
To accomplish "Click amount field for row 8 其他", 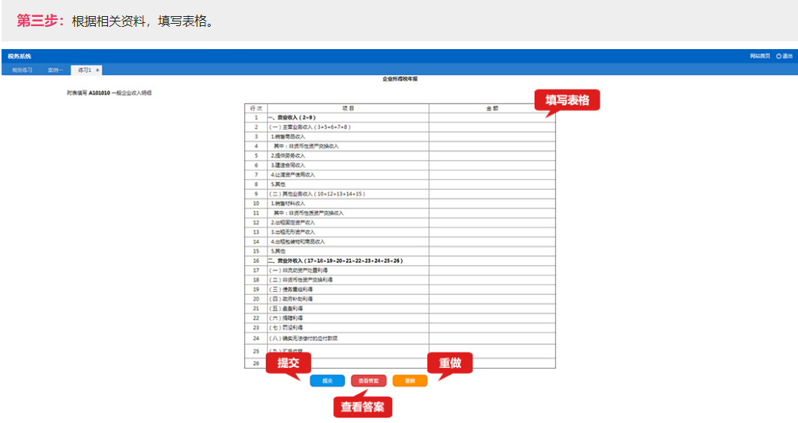I will tap(492, 184).
